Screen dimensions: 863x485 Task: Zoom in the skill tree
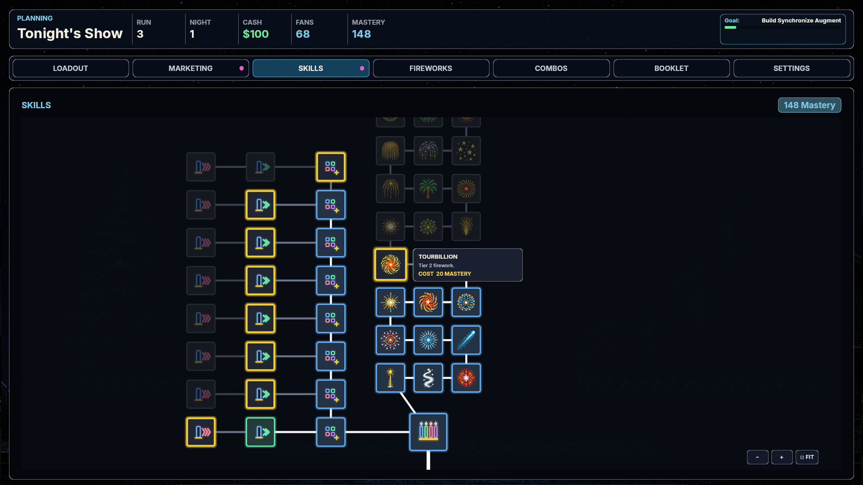tap(782, 457)
